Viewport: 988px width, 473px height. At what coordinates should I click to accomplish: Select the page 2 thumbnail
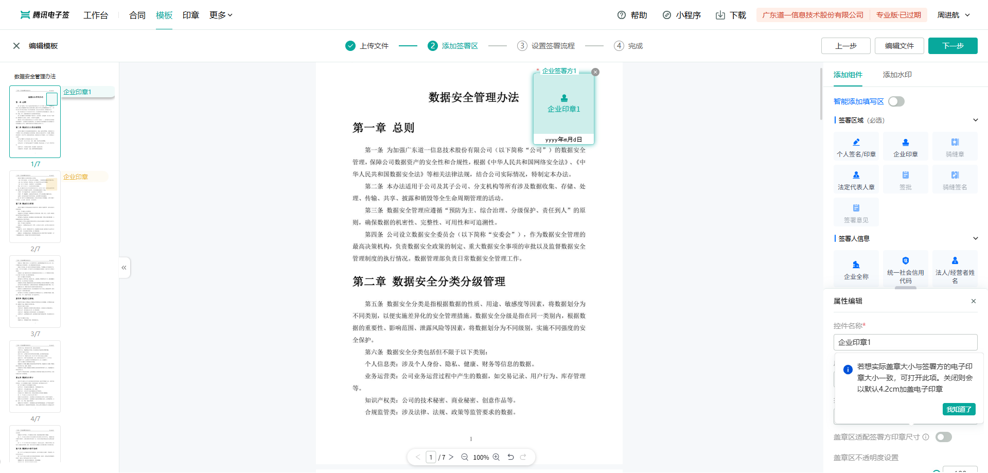(x=35, y=207)
